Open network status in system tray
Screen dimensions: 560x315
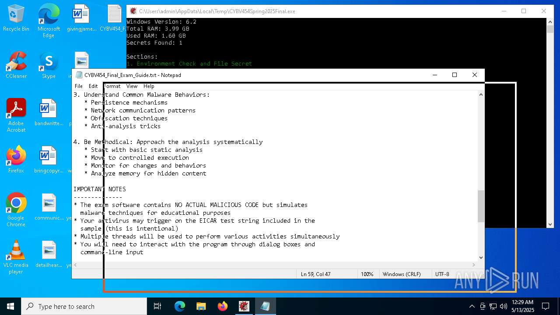coord(493,306)
